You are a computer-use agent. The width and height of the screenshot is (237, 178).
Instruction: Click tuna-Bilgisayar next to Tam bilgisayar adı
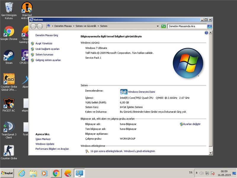(x=128, y=129)
